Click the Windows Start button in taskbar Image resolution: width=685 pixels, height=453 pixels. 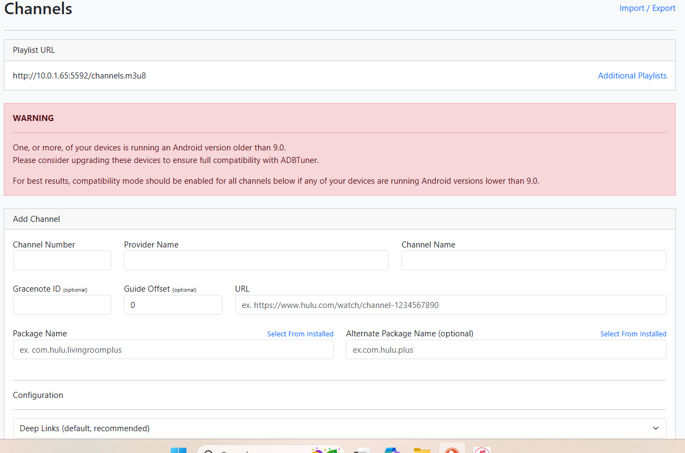(178, 450)
